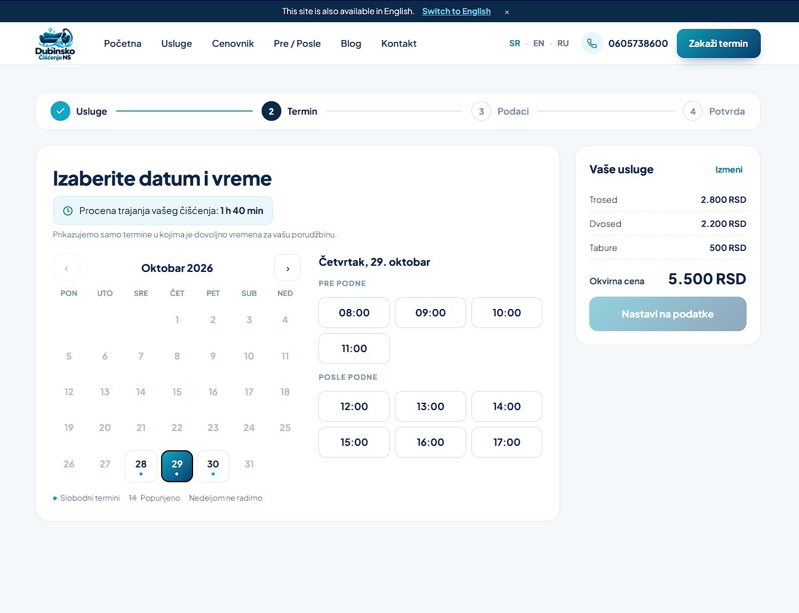Select October 28 in calendar
The width and height of the screenshot is (799, 613).
[141, 466]
